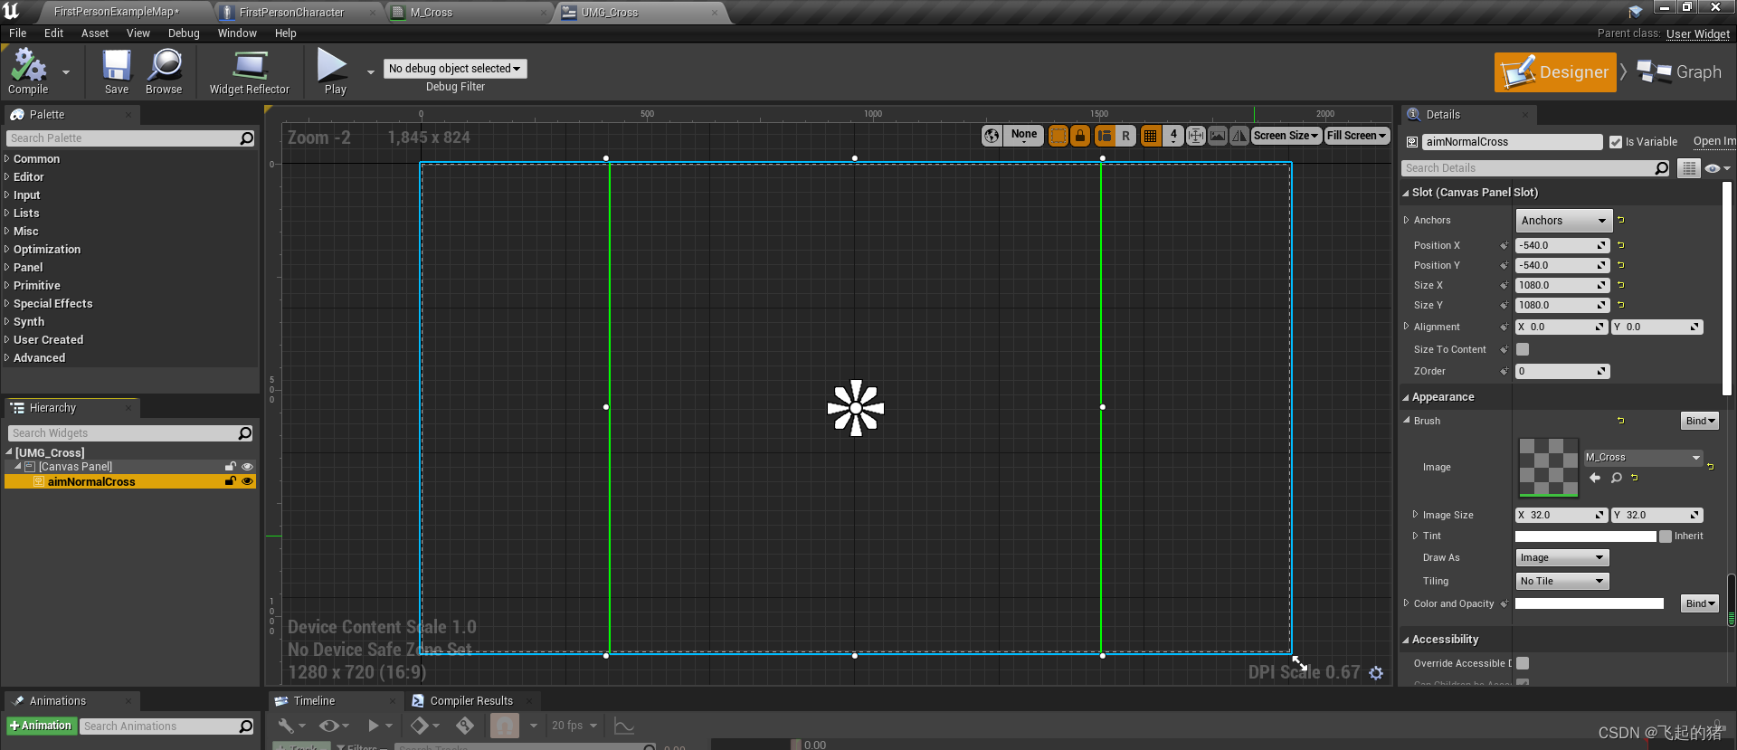Switch to Graph mode
This screenshot has width=1737, height=750.
point(1680,72)
